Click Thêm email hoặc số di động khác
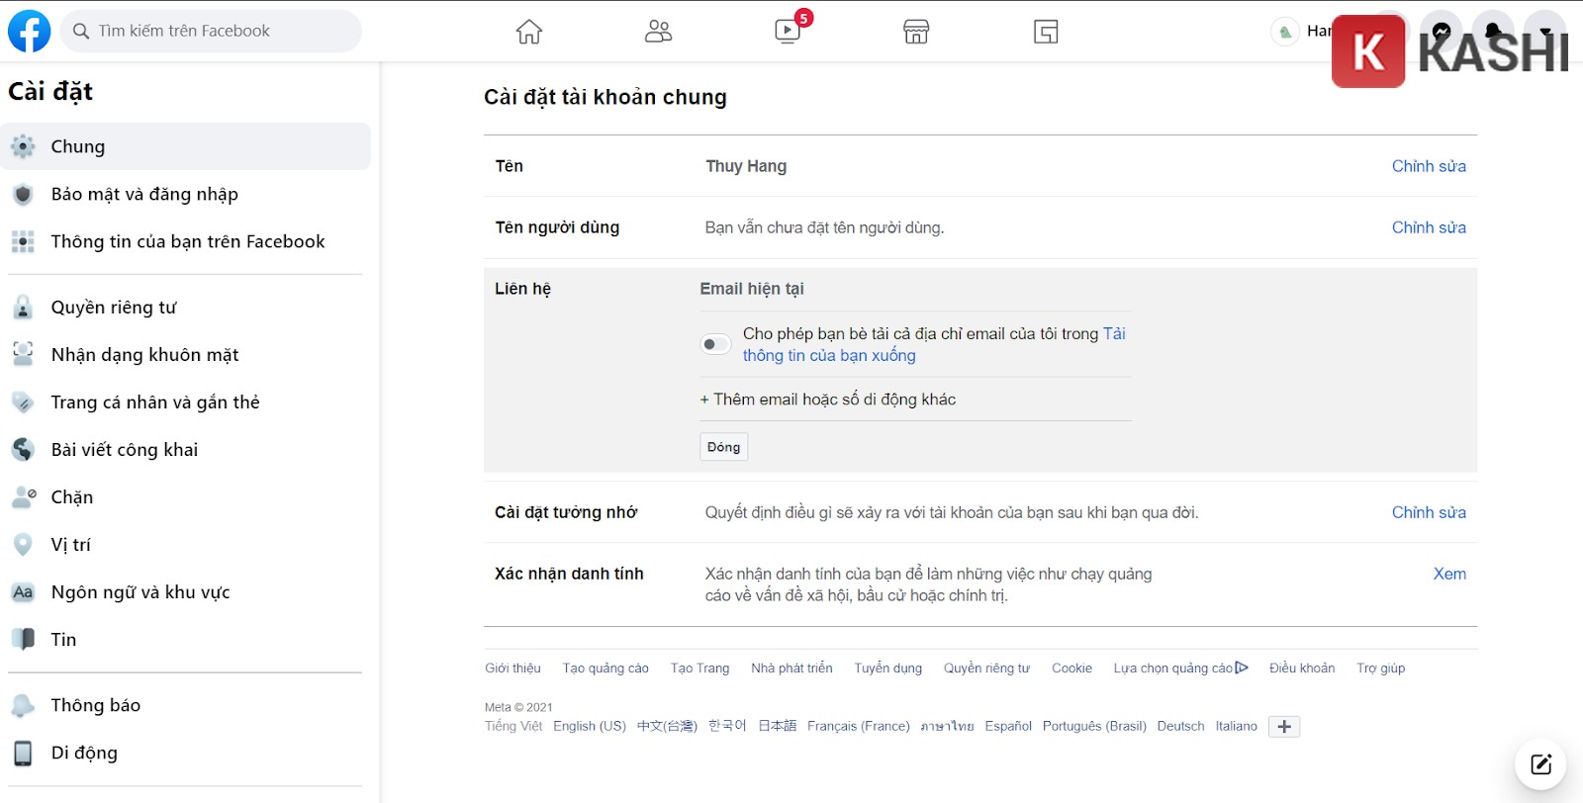 [x=828, y=400]
